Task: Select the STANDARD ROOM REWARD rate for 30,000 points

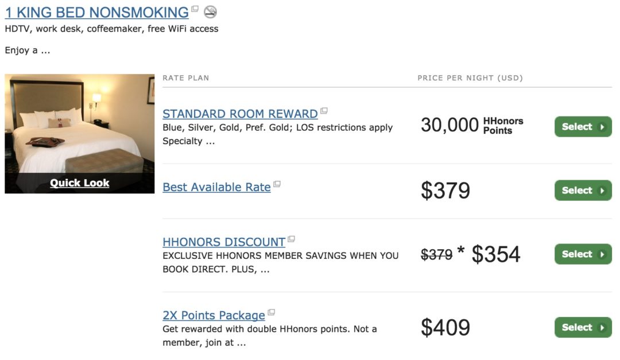Action: click(x=583, y=126)
